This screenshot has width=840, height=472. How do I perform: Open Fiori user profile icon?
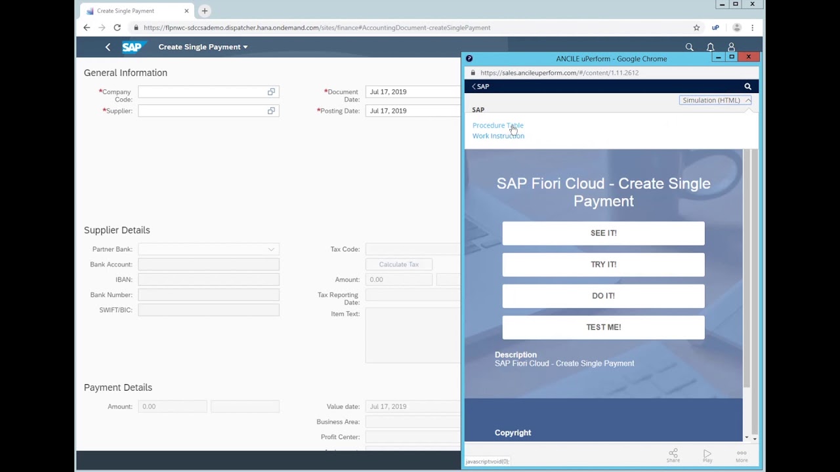(731, 47)
